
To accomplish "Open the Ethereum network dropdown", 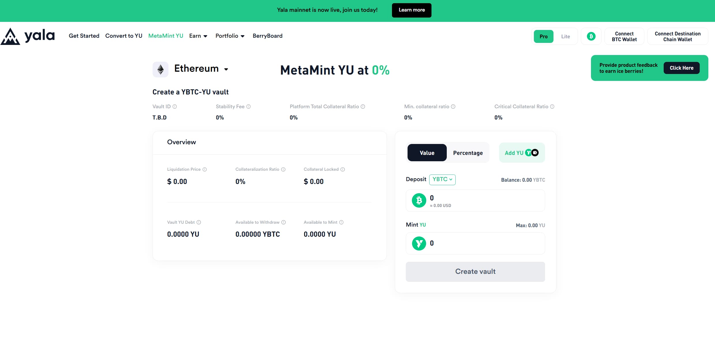I will (x=226, y=69).
